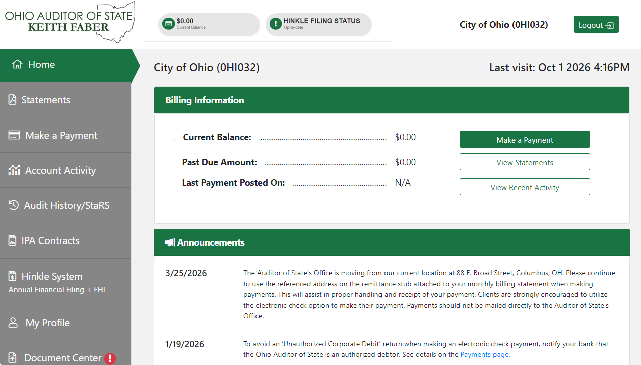Click the View Statements button
The width and height of the screenshot is (641, 365).
(x=525, y=162)
